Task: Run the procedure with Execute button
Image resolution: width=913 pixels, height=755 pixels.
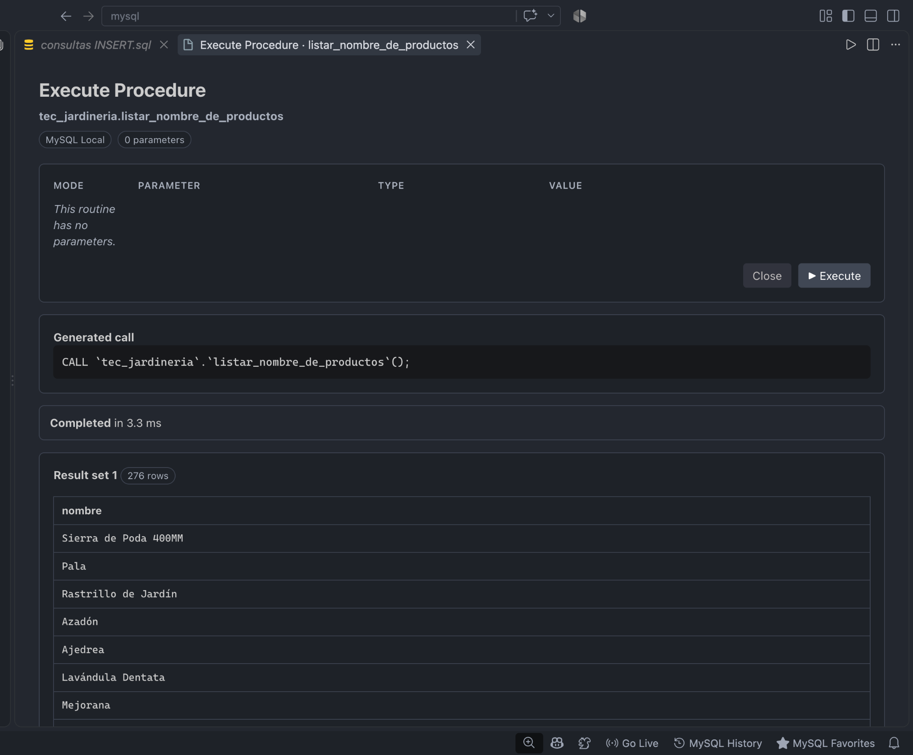Action: 834,276
